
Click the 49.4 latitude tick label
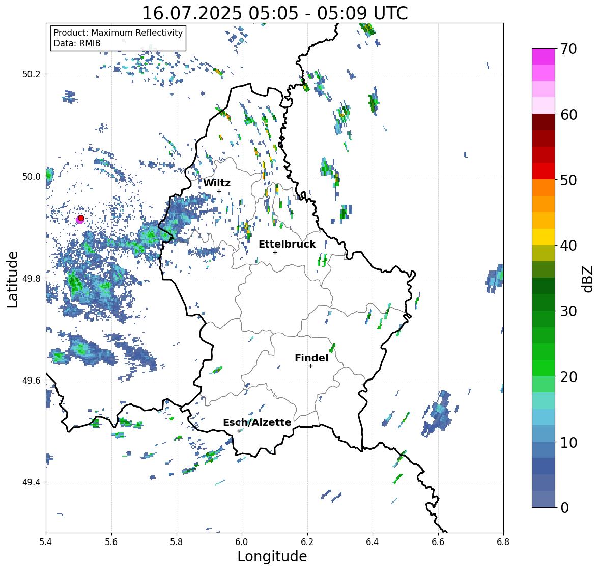(x=32, y=482)
